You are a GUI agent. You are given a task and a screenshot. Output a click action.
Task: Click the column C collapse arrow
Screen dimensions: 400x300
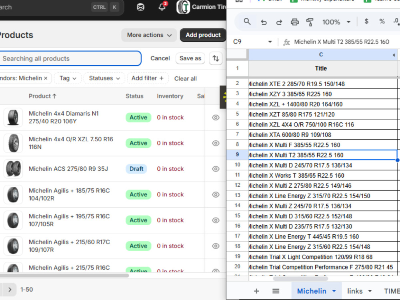[394, 55]
